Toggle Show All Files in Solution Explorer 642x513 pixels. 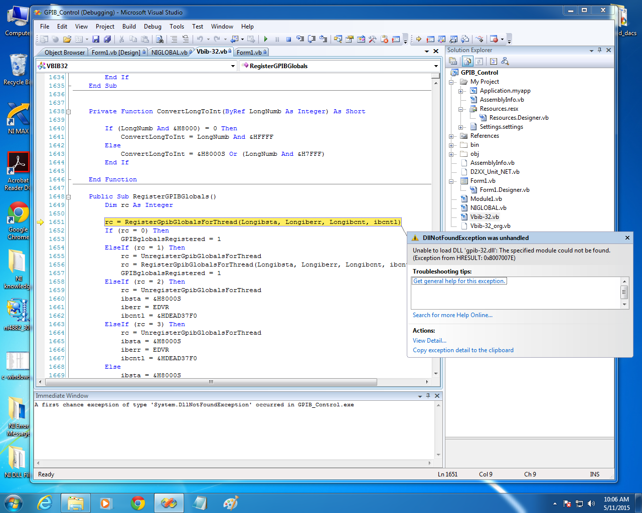(467, 61)
